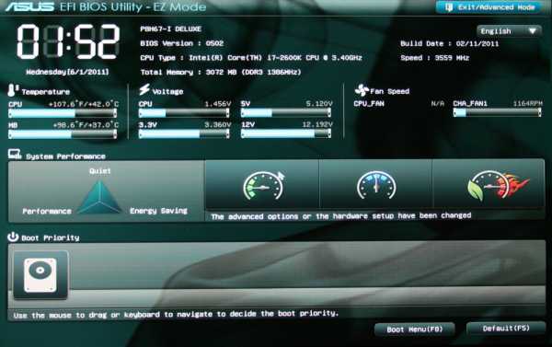Screen dimensions: 552x347
Task: Click the system clock display
Action: [68, 41]
